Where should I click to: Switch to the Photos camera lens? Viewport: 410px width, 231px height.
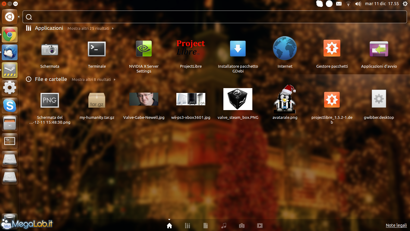tap(242, 226)
